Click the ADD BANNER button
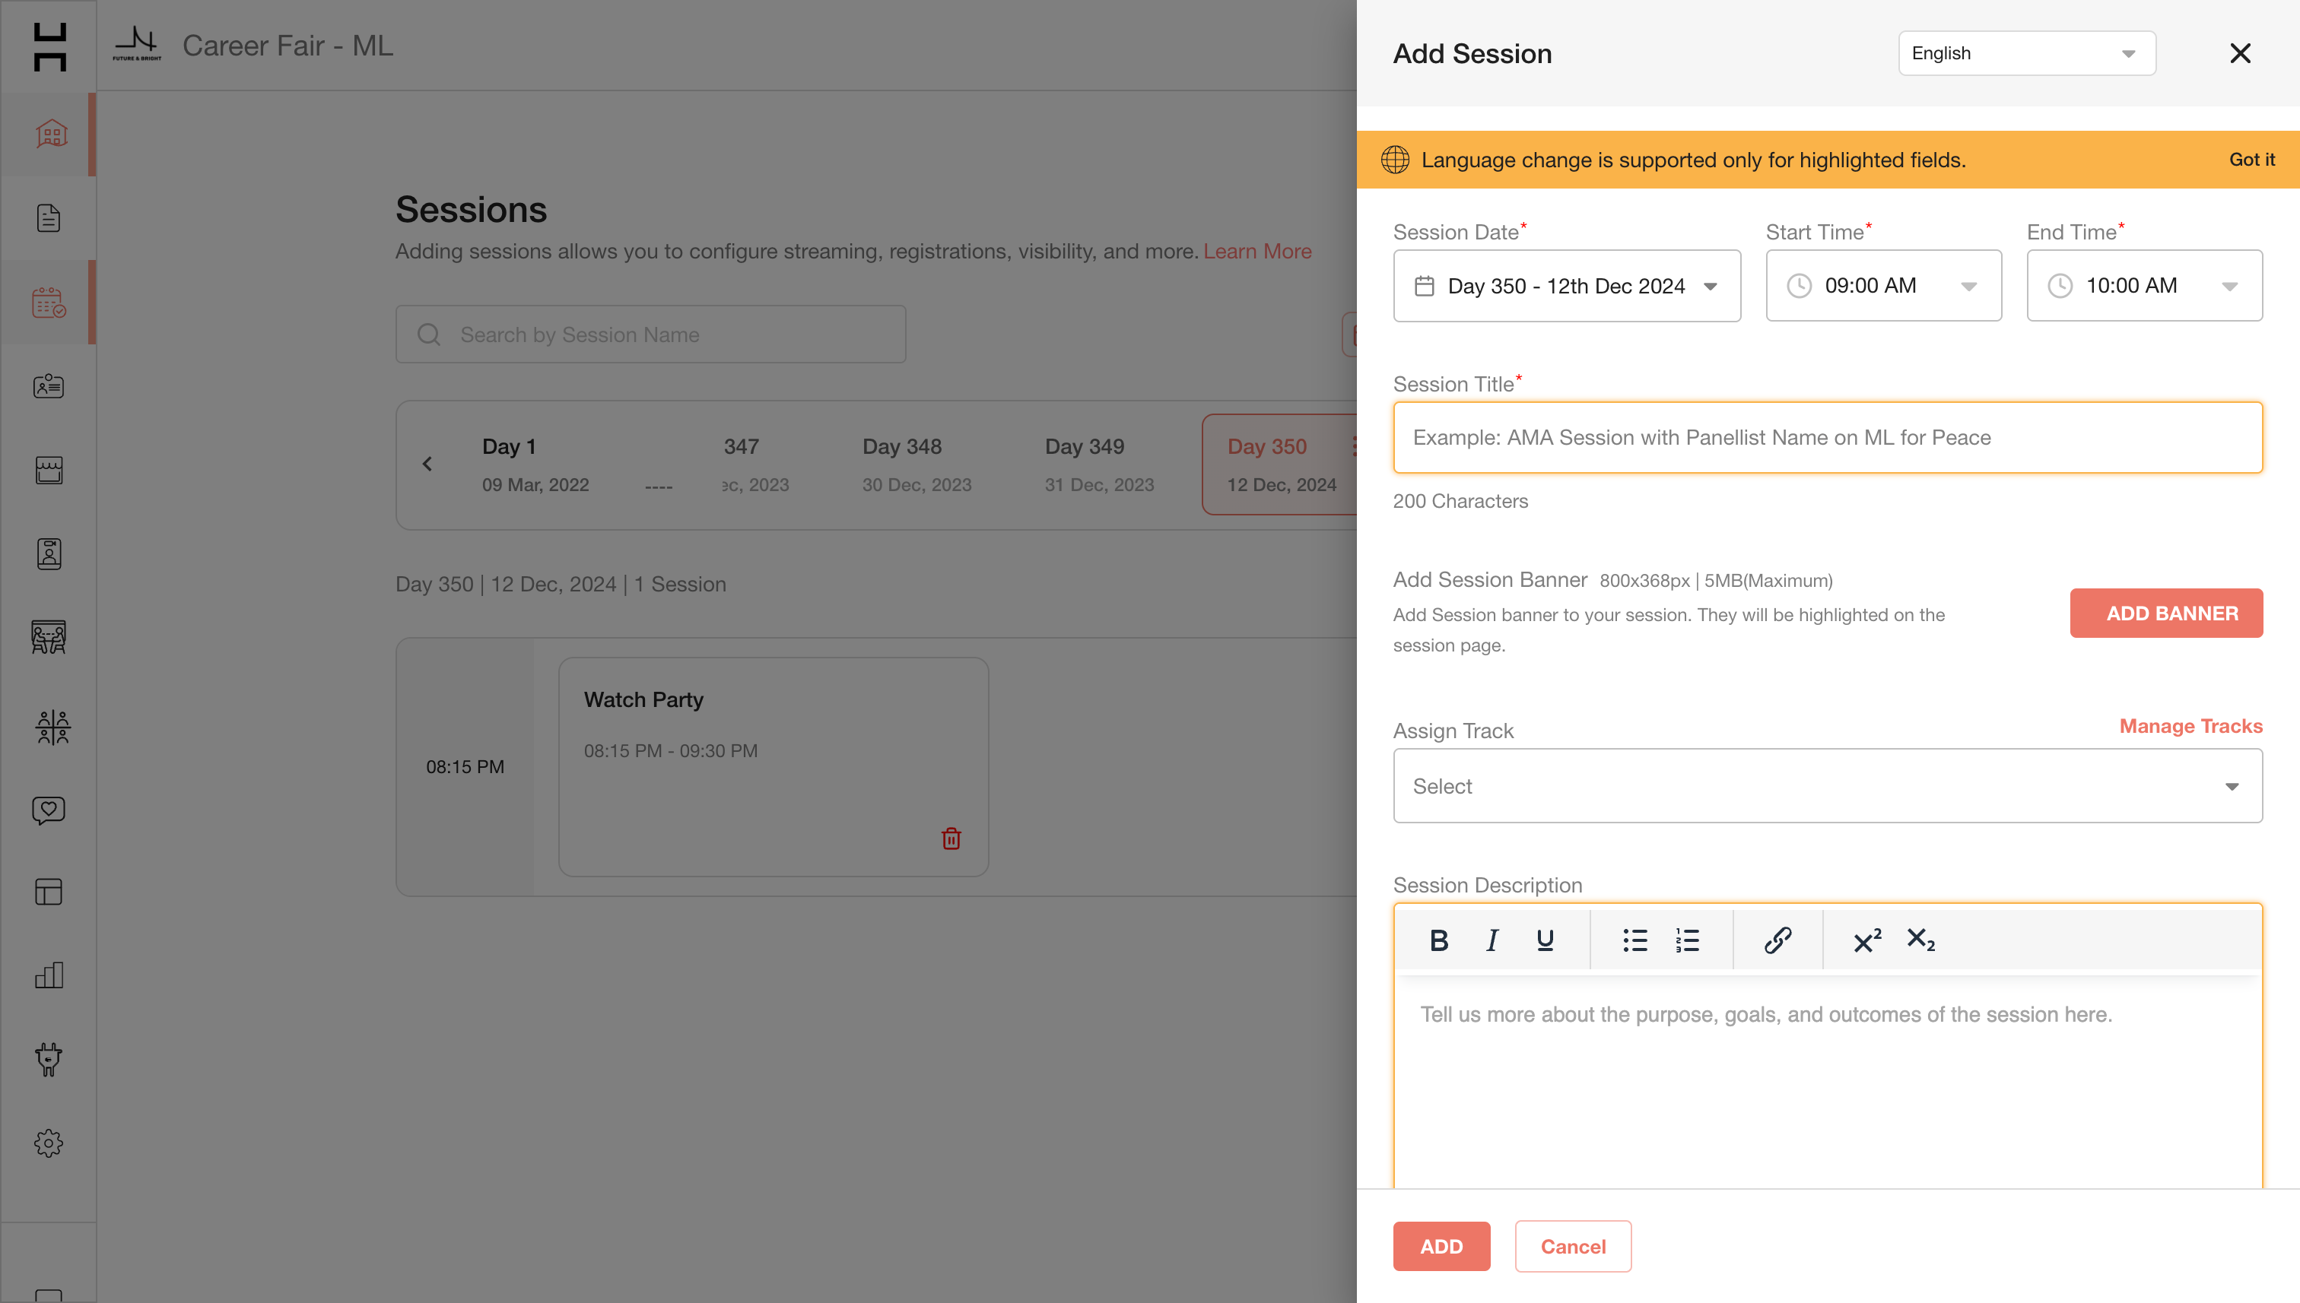The width and height of the screenshot is (2300, 1303). tap(2165, 613)
